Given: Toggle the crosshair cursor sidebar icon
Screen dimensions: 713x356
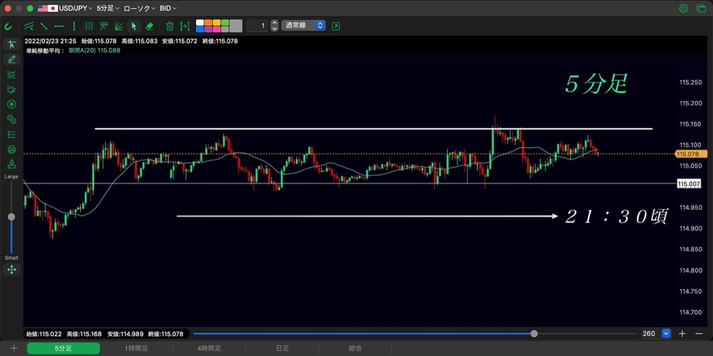Looking at the screenshot, I should pos(11,44).
